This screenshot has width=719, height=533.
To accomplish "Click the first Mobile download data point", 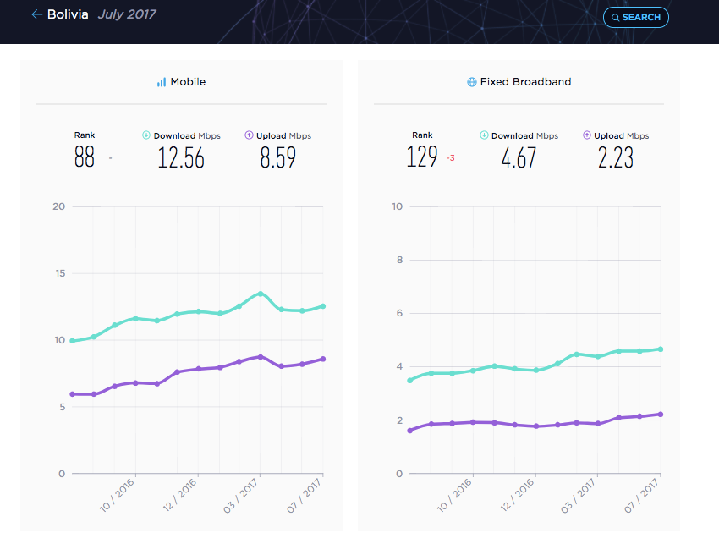I will [x=73, y=341].
